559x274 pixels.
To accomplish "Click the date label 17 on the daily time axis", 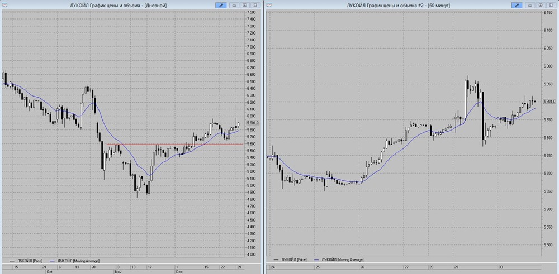I will click(x=150, y=267).
